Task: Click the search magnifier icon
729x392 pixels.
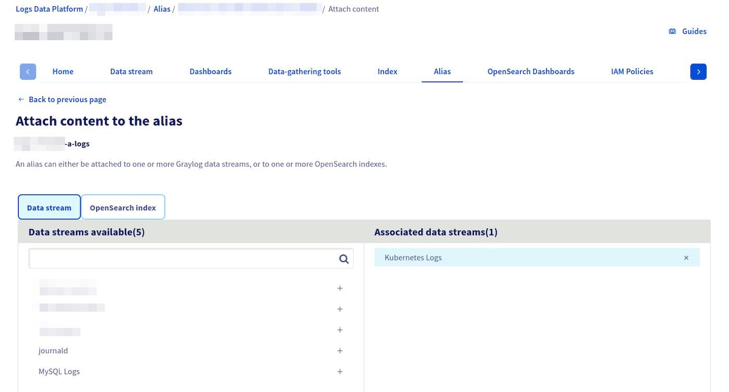Action: pos(344,258)
